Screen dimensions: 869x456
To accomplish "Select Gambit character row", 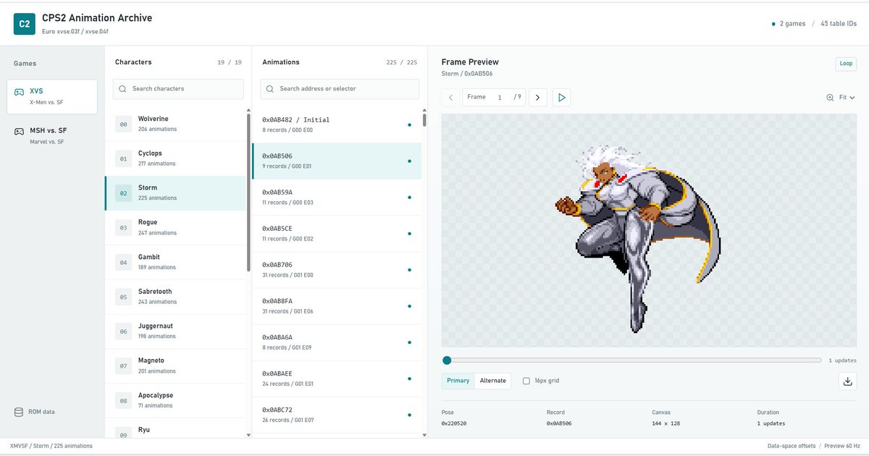I will pyautogui.click(x=177, y=263).
